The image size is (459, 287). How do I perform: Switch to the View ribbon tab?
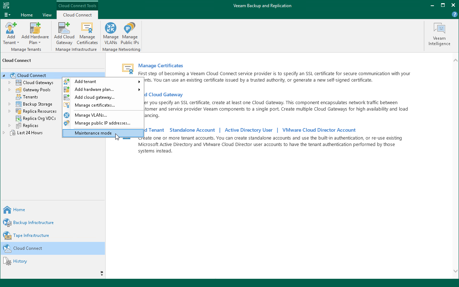[47, 15]
